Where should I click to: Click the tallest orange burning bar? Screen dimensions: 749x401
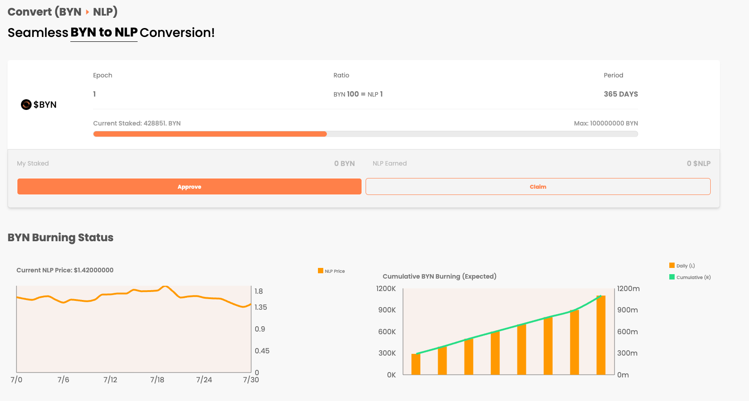[x=601, y=335]
